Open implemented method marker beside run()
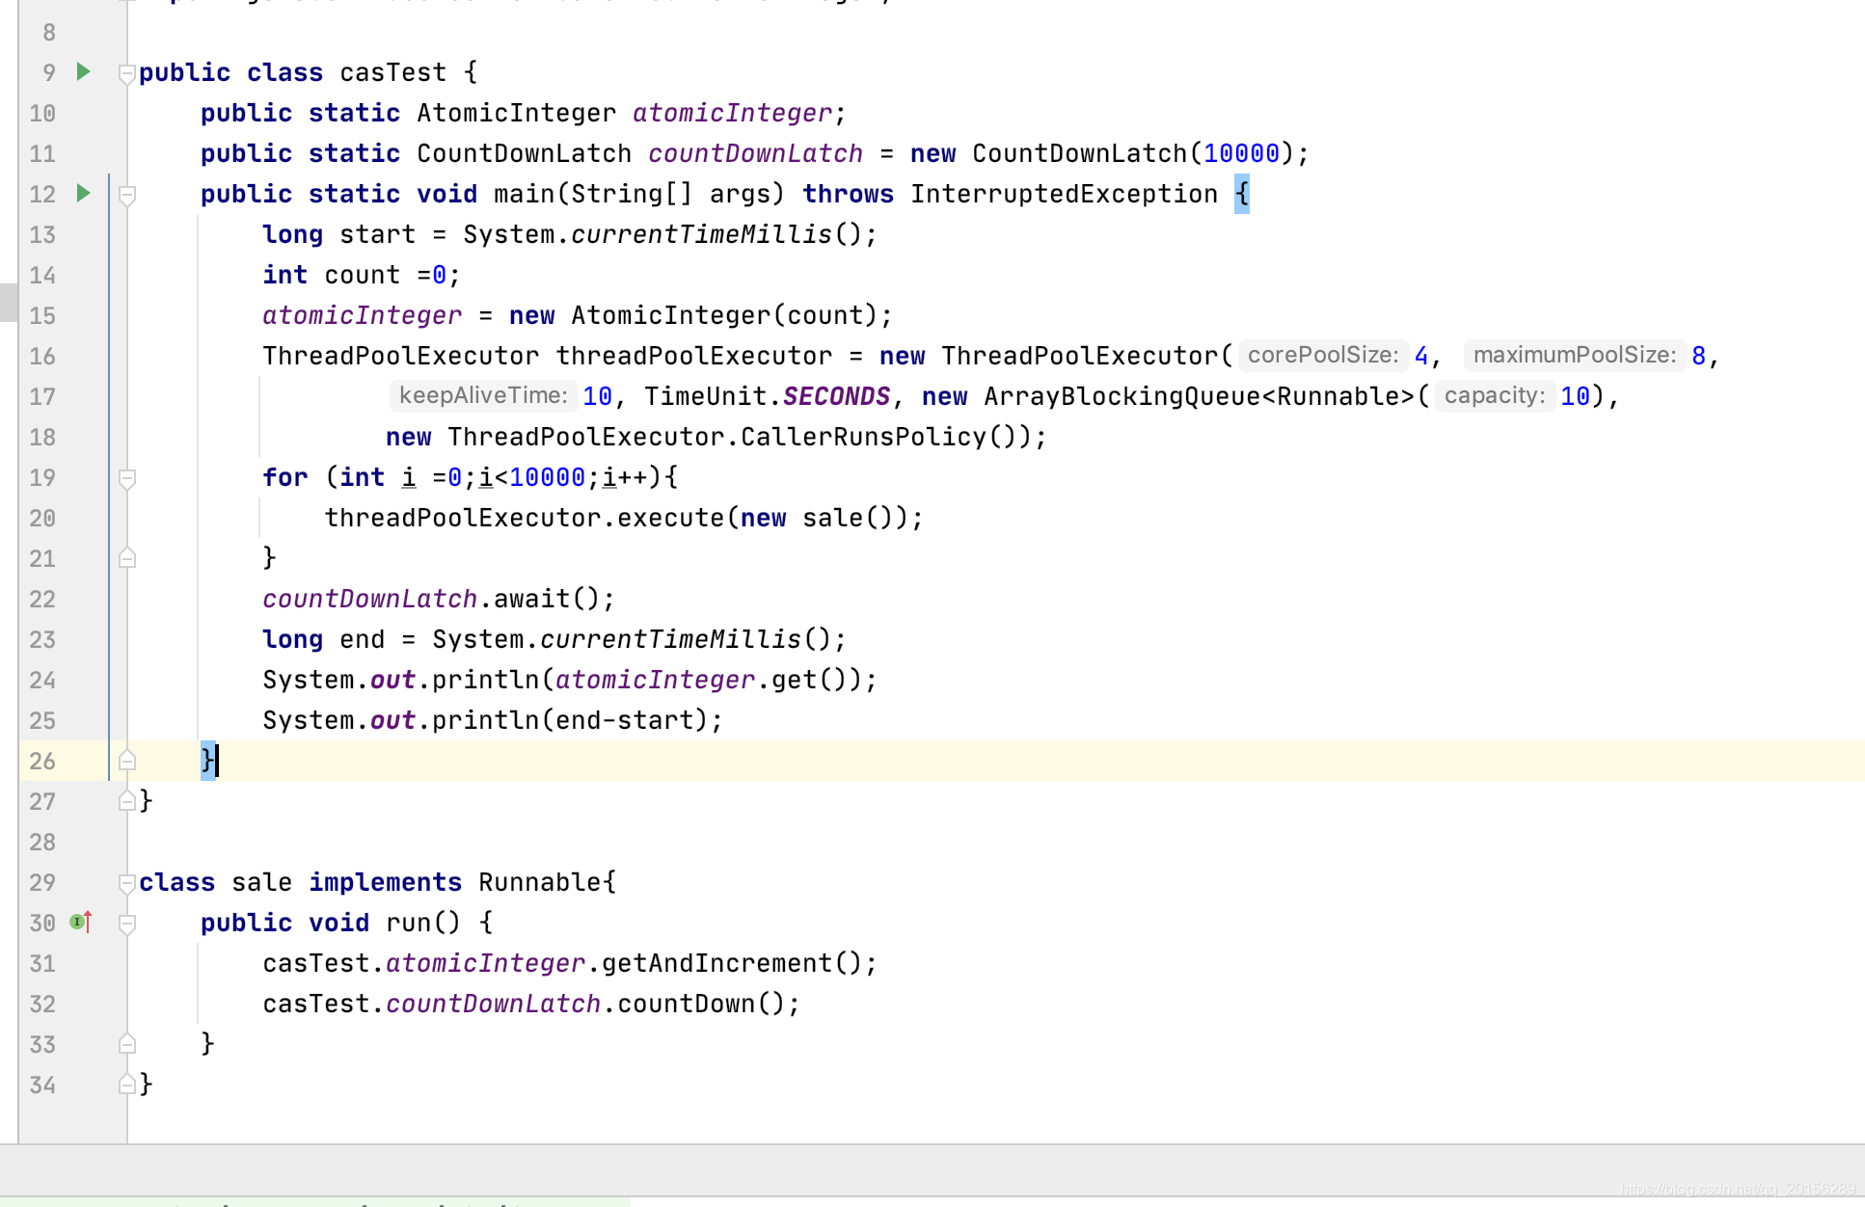Screen dimensions: 1865x1207 tap(82, 923)
